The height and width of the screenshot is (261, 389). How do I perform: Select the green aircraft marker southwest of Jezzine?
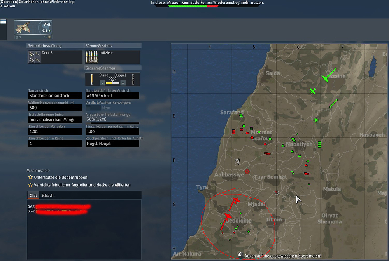point(313,91)
